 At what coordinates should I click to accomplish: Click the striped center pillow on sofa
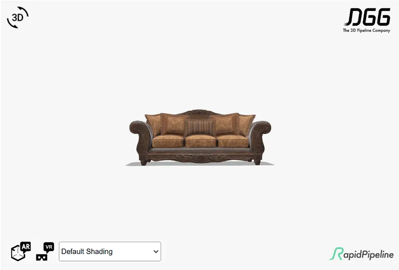click(x=200, y=128)
